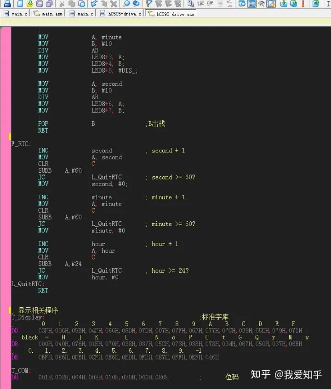Click the DB line starting with 001H
The image size is (331, 389).
coord(90,378)
